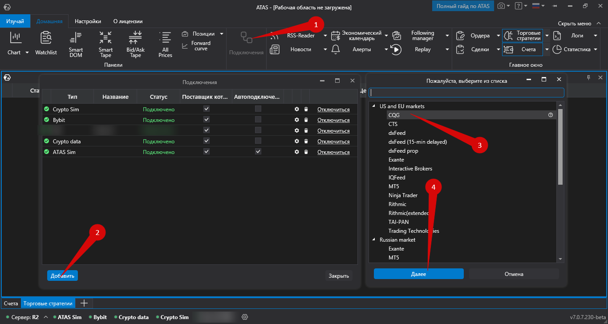Open the Chart dropdown arrow

27,53
